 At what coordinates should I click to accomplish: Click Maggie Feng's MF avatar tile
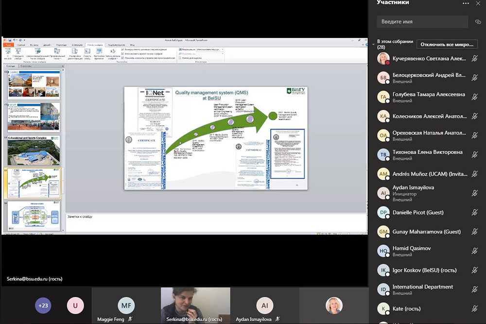126,306
